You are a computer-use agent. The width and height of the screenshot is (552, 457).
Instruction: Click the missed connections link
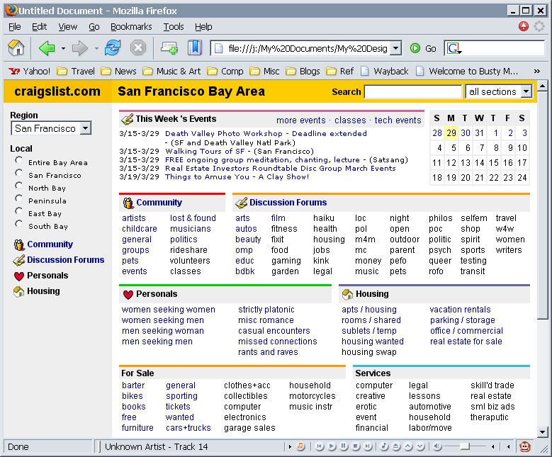277,342
